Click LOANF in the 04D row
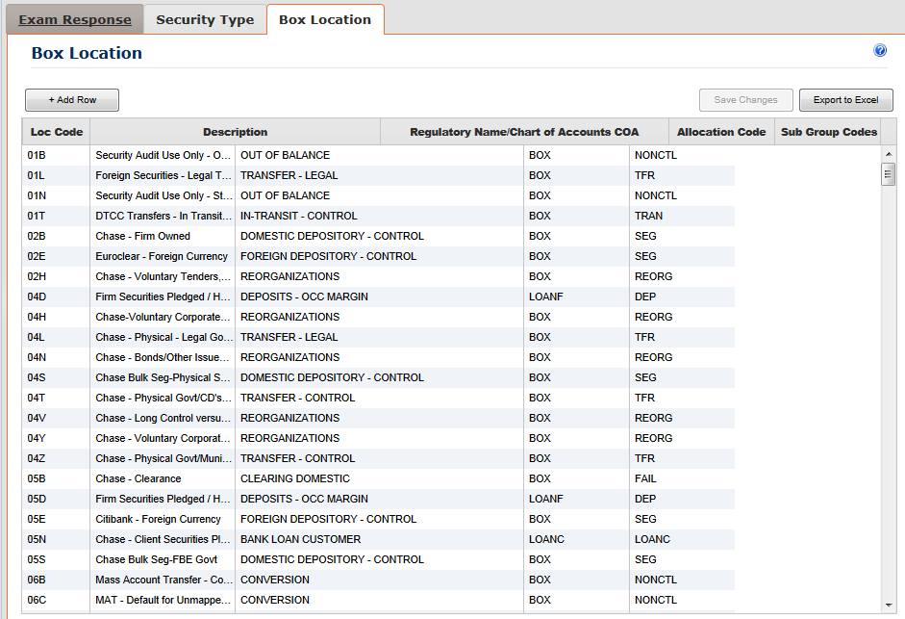Screen dimensions: 905x619 [545, 297]
